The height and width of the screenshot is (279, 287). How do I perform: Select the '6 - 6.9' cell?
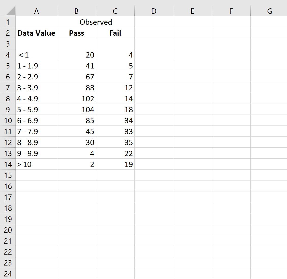click(x=36, y=120)
